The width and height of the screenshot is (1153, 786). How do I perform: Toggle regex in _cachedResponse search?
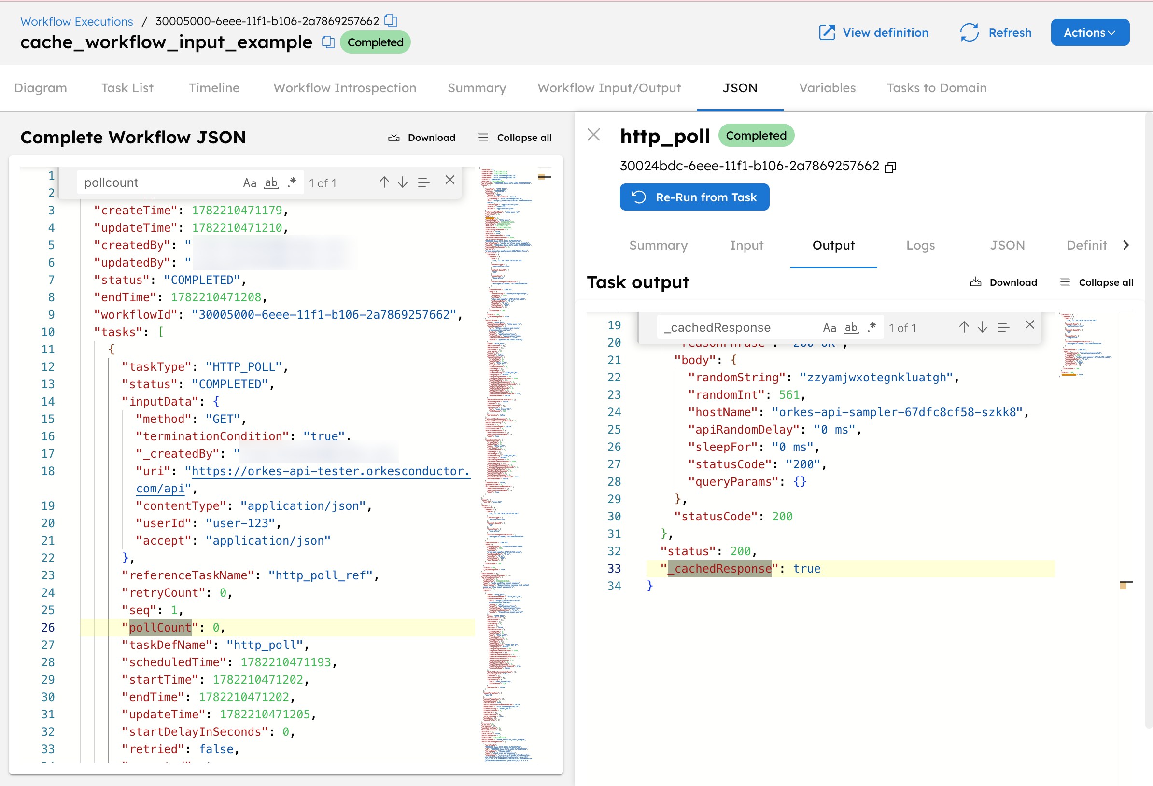click(x=872, y=327)
